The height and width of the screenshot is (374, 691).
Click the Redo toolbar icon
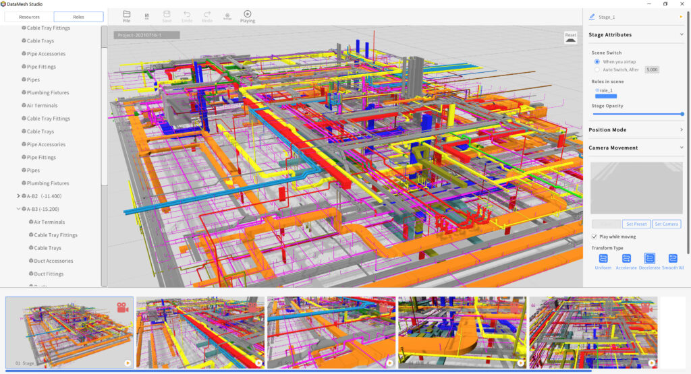click(207, 15)
